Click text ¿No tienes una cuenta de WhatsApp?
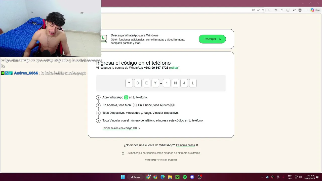Screen dimensions: 322x181 tap(149, 145)
